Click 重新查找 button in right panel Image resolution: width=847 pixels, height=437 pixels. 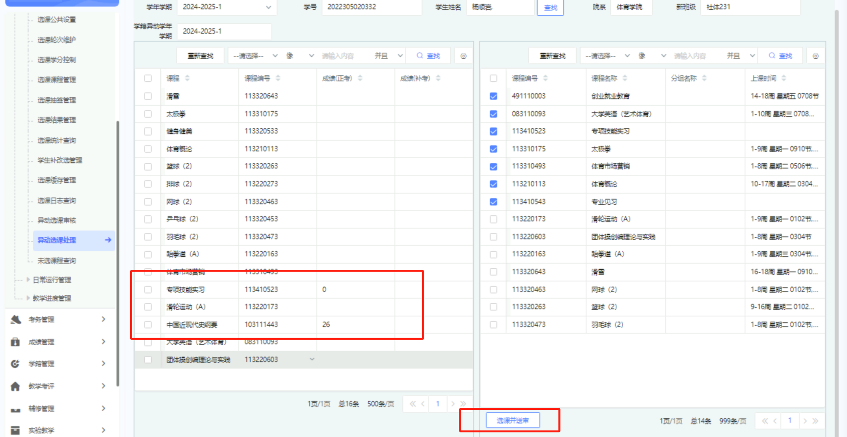click(x=553, y=56)
